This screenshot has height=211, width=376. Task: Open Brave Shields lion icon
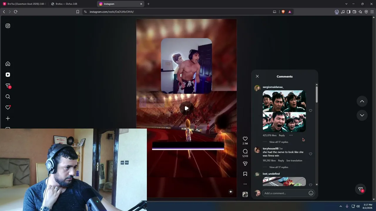pos(283,12)
